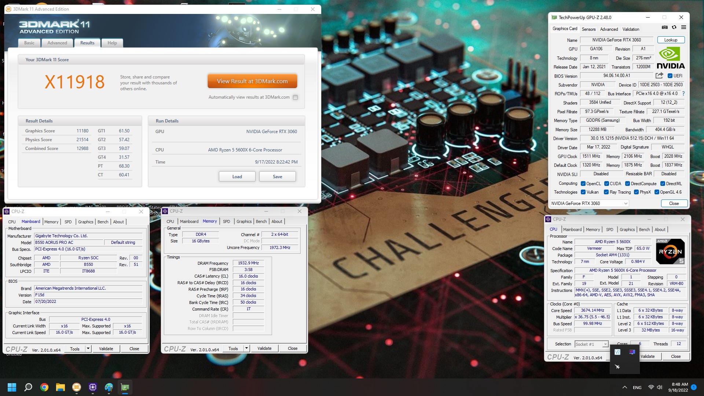
Task: Expand Tools arrow in Memory CPU-Z window
Action: pos(246,348)
